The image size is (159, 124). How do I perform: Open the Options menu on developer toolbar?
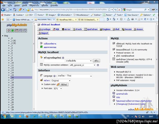tap(145, 15)
